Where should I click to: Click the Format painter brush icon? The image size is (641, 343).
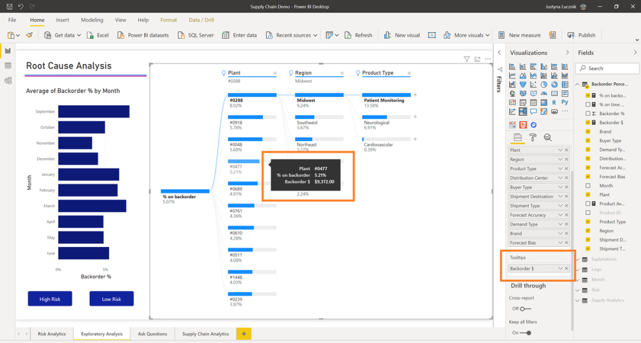tap(29, 35)
